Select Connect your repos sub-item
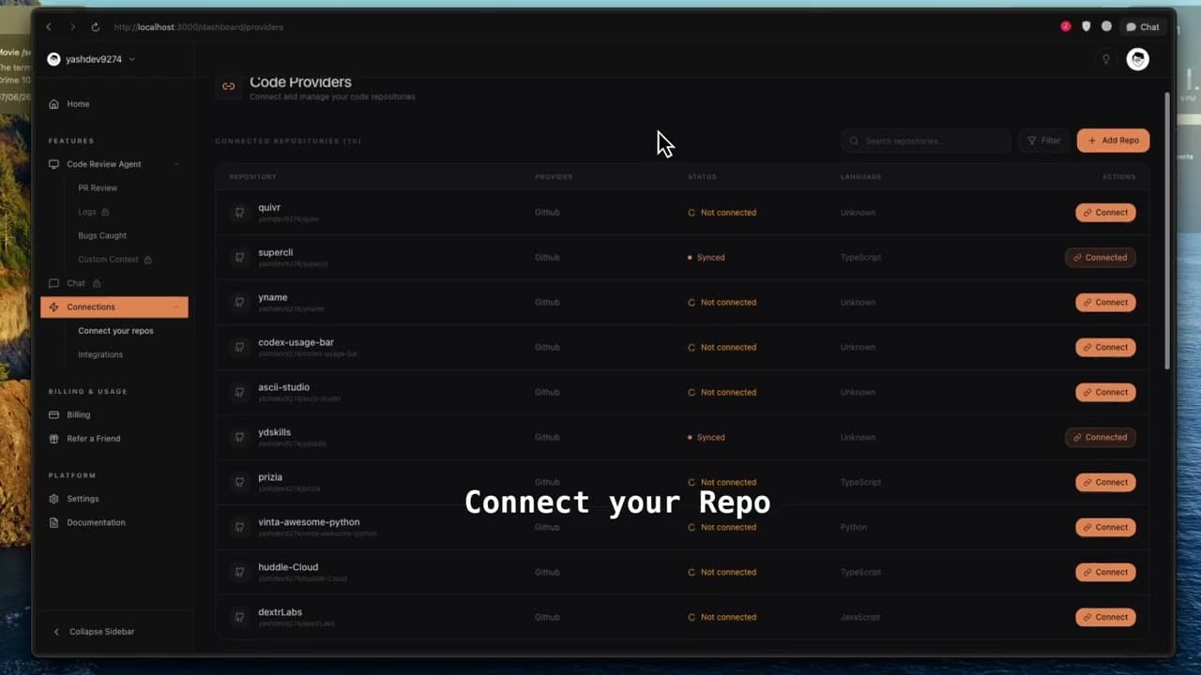The image size is (1201, 675). tap(115, 331)
